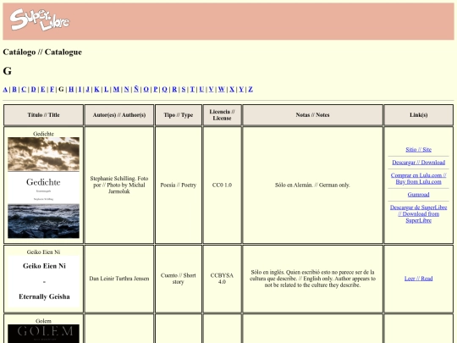Click the Sólo en Alemán note
Image resolution: width=457 pixels, height=343 pixels.
[x=313, y=185]
